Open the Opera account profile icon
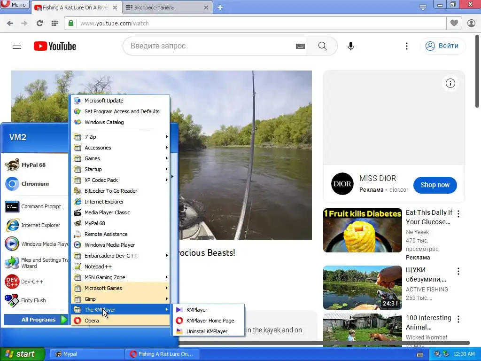This screenshot has width=481, height=361. pos(471,24)
